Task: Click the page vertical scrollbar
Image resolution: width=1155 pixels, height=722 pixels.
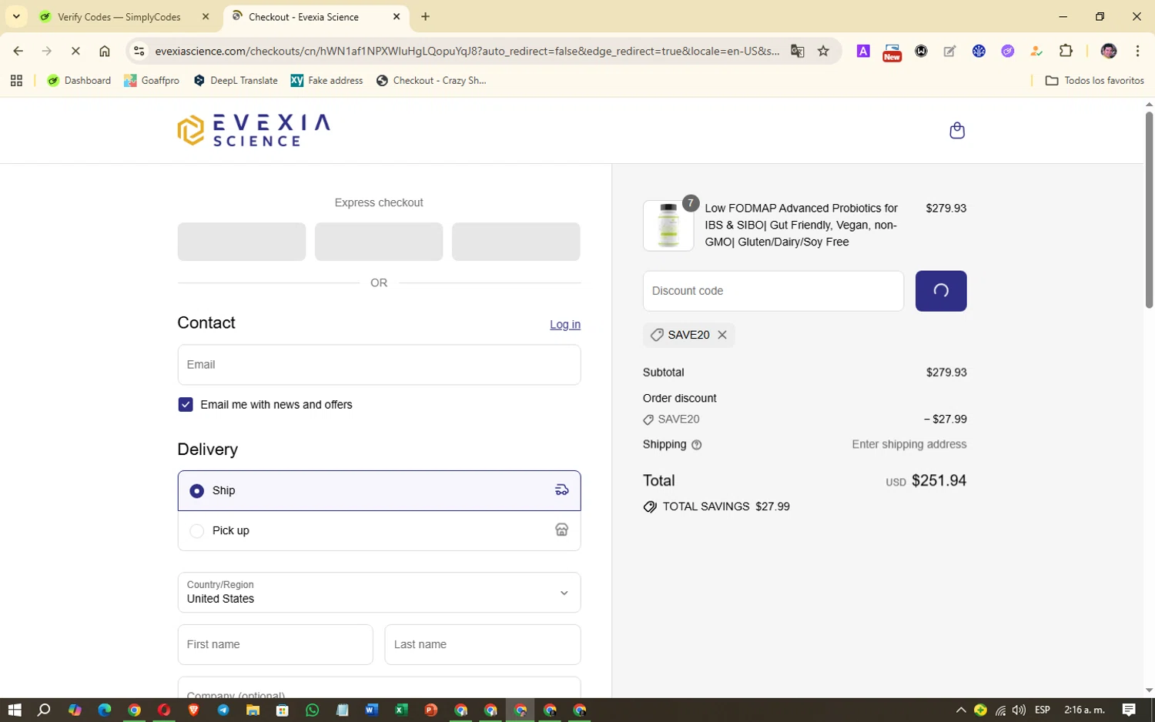Action: [1149, 209]
